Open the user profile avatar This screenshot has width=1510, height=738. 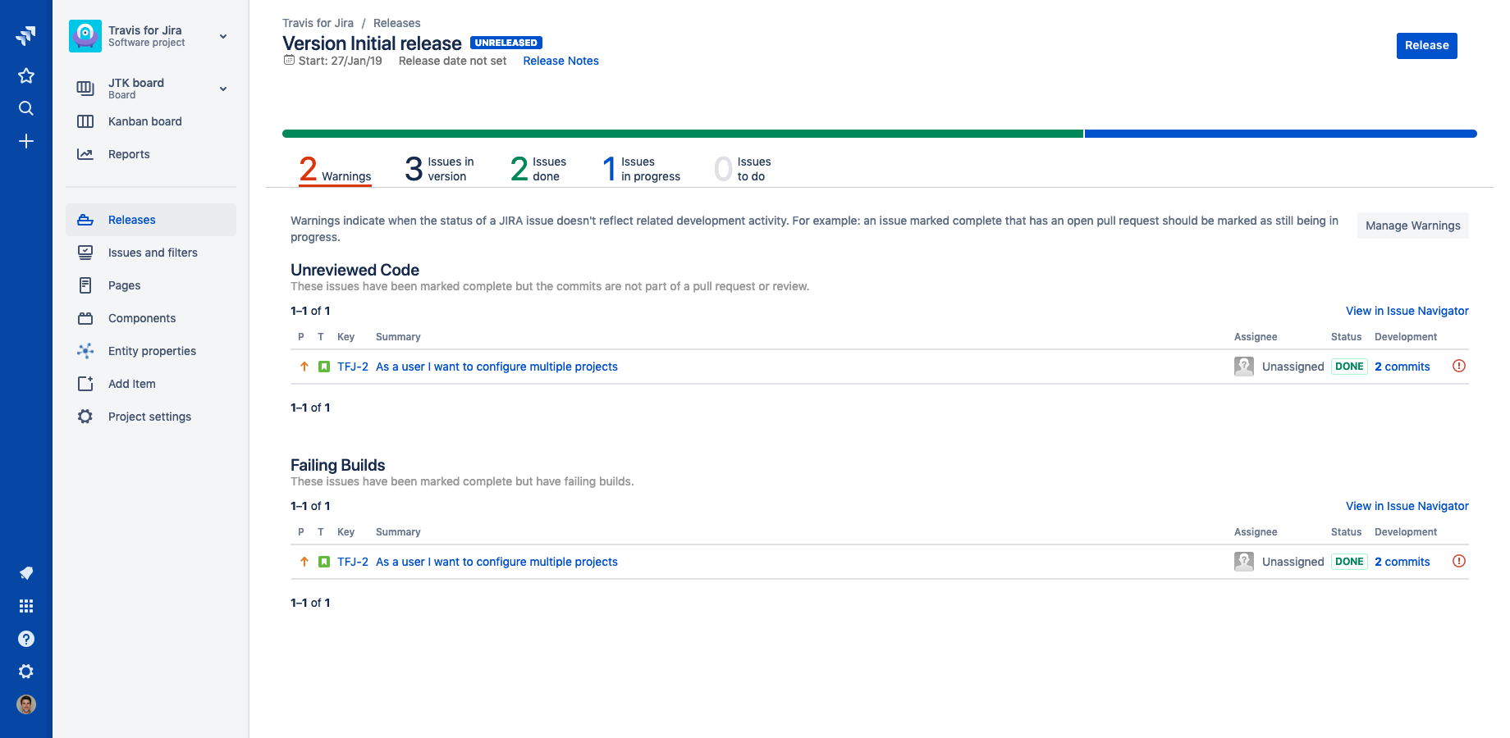tap(26, 704)
